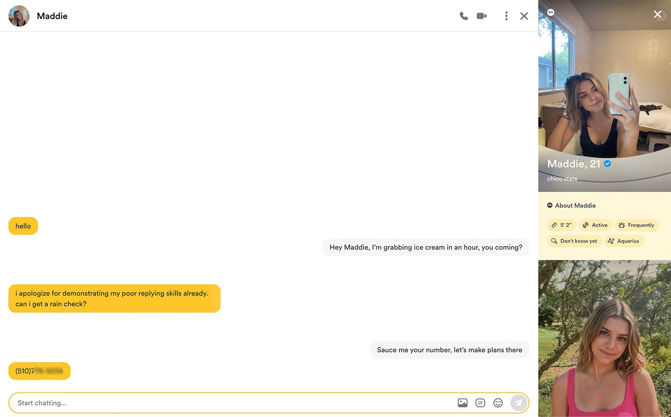Select the Frequently badge
The height and width of the screenshot is (417, 671).
636,225
